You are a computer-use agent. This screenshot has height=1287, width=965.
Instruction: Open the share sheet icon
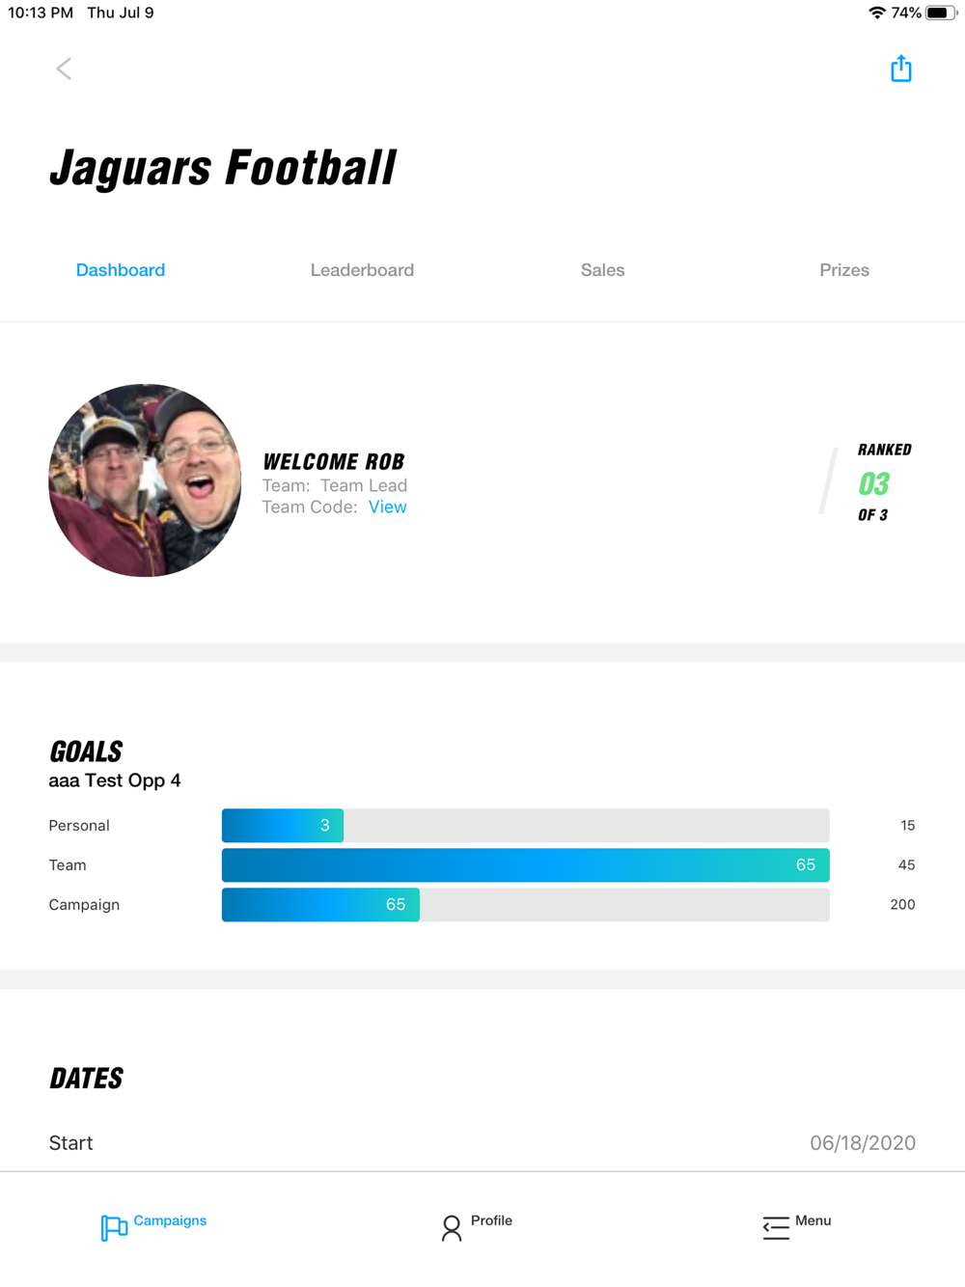(x=900, y=68)
